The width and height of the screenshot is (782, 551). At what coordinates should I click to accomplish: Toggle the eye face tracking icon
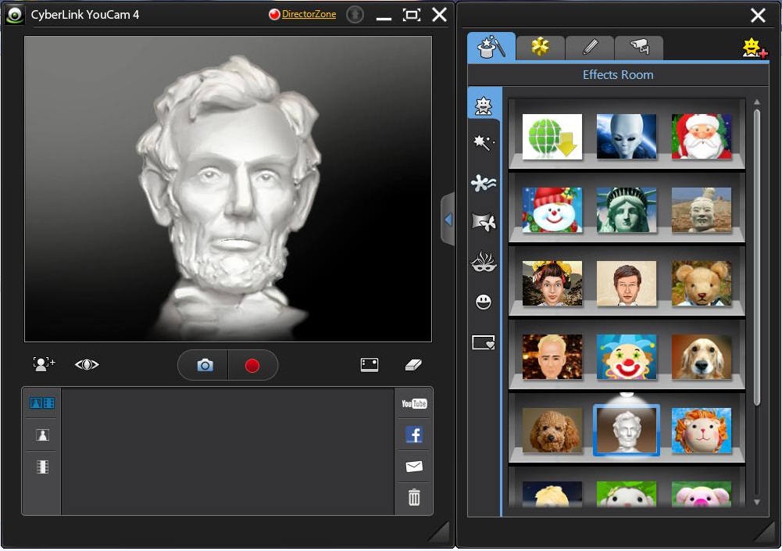pos(87,365)
